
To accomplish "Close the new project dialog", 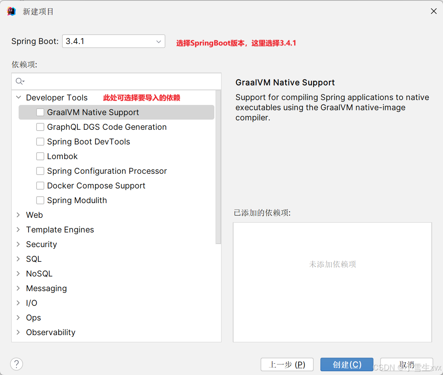I will click(434, 11).
